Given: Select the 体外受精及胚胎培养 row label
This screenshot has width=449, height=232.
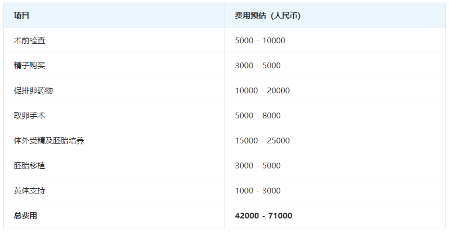Looking at the screenshot, I should pos(49,141).
